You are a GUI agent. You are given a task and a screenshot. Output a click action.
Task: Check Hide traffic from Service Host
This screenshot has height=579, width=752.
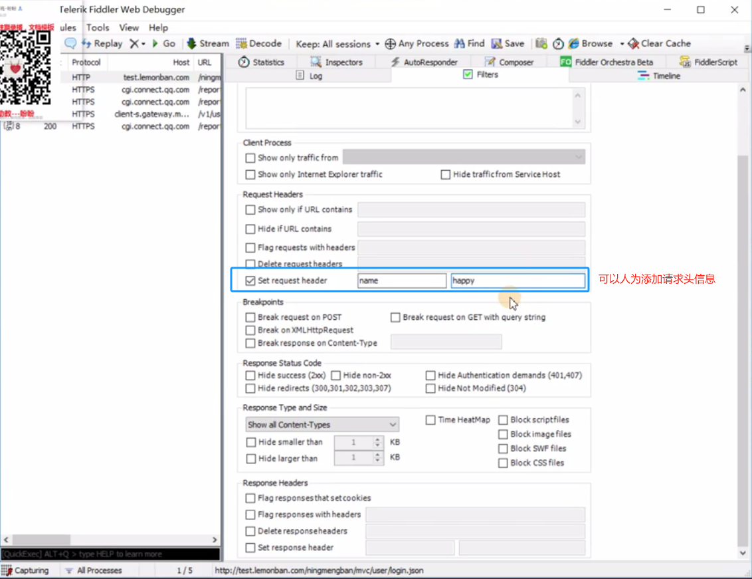click(445, 174)
